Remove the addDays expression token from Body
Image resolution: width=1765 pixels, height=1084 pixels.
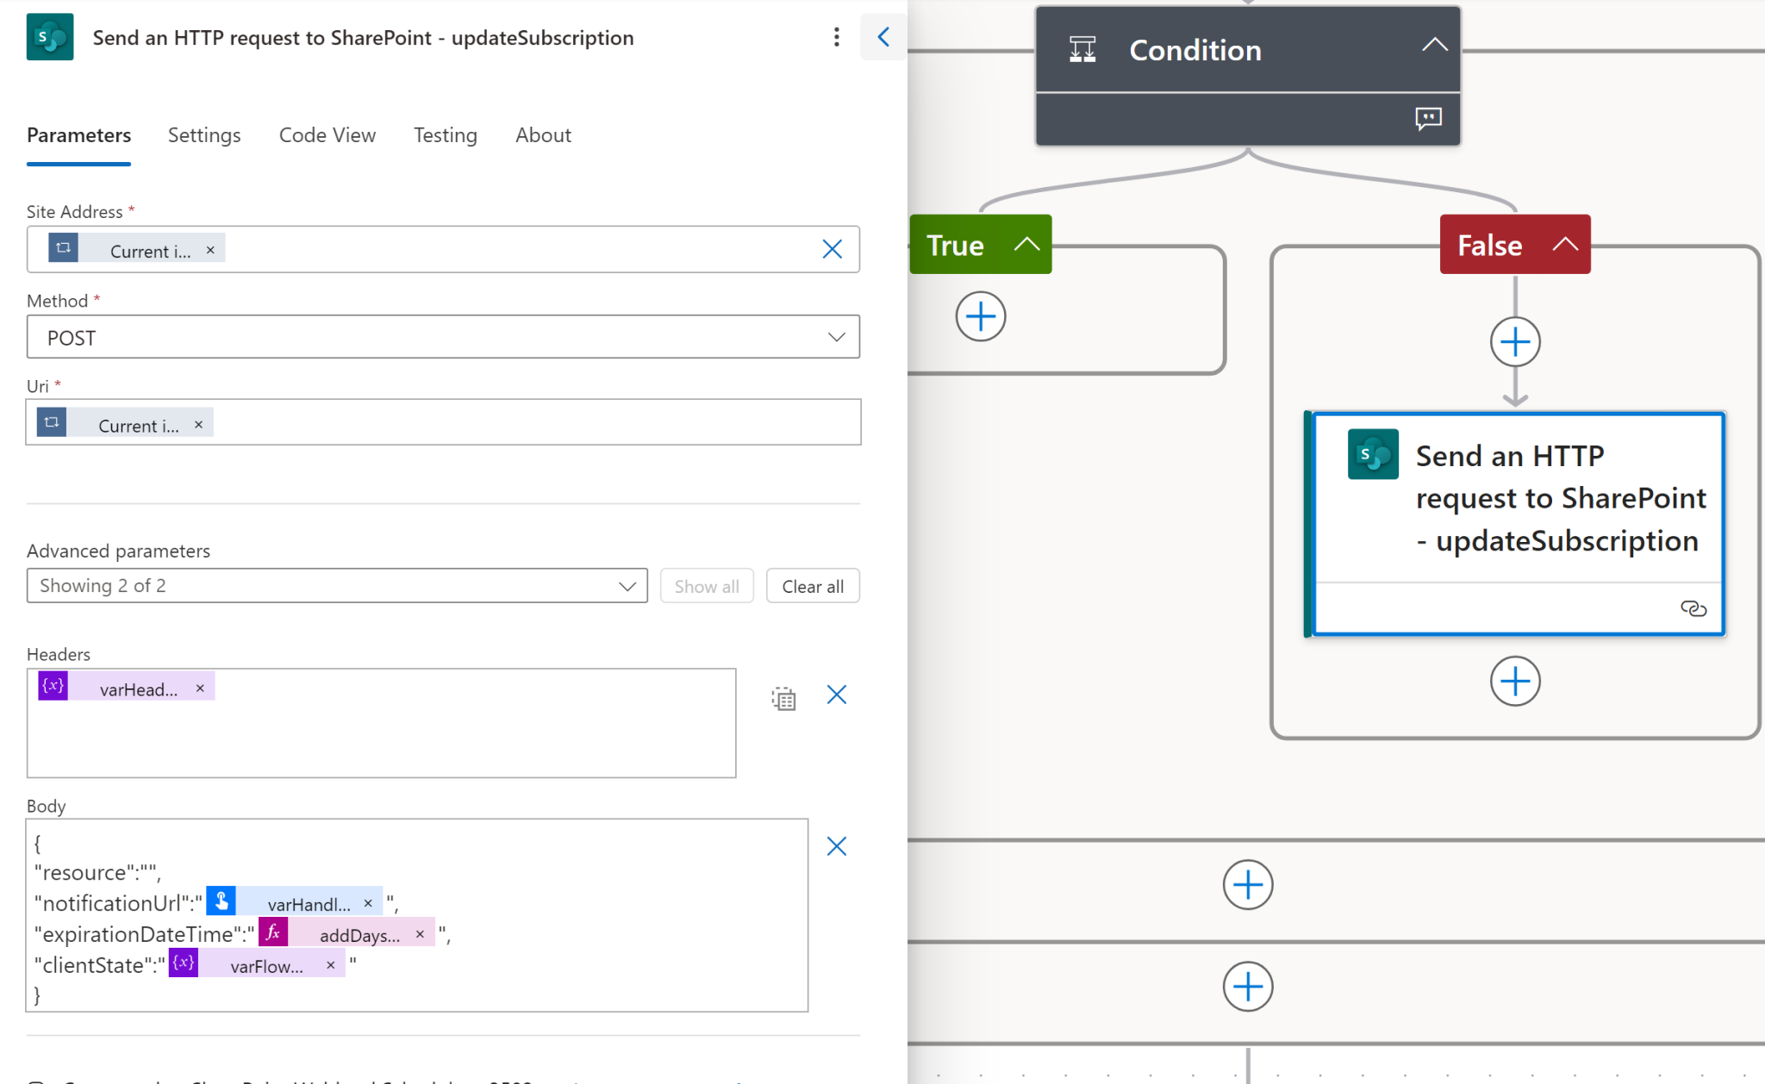420,932
